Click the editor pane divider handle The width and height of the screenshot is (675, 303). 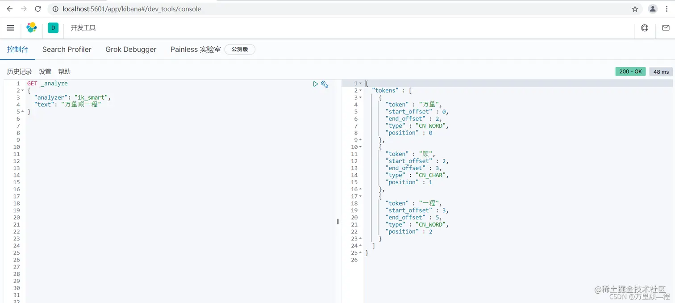tap(338, 221)
